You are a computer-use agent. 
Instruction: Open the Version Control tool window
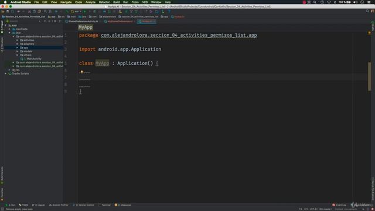coord(83,205)
